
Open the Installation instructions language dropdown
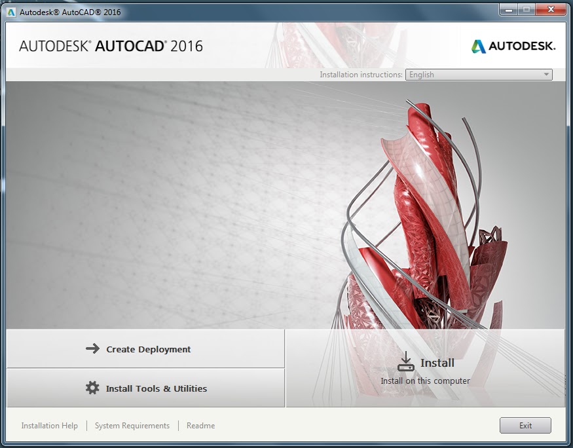click(479, 75)
